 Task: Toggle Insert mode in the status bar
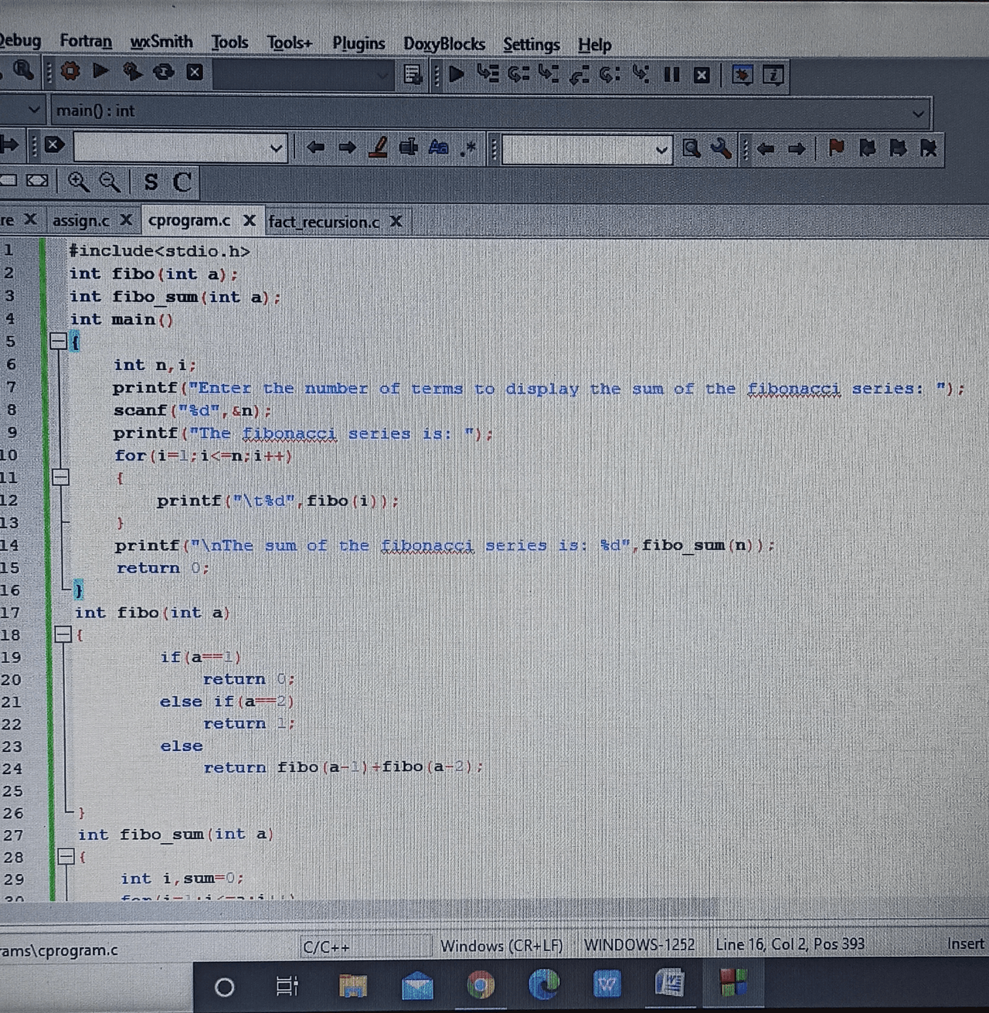click(965, 944)
